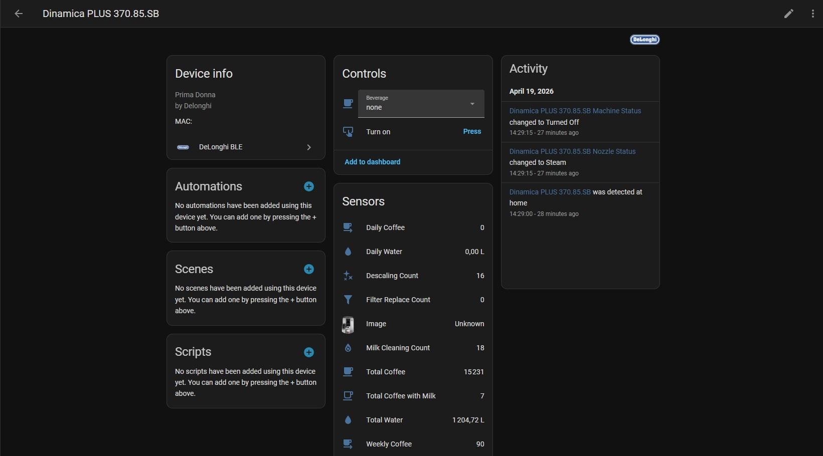Click the DeLonghi brand logo badge
Viewport: 823px width, 456px height.
point(644,40)
